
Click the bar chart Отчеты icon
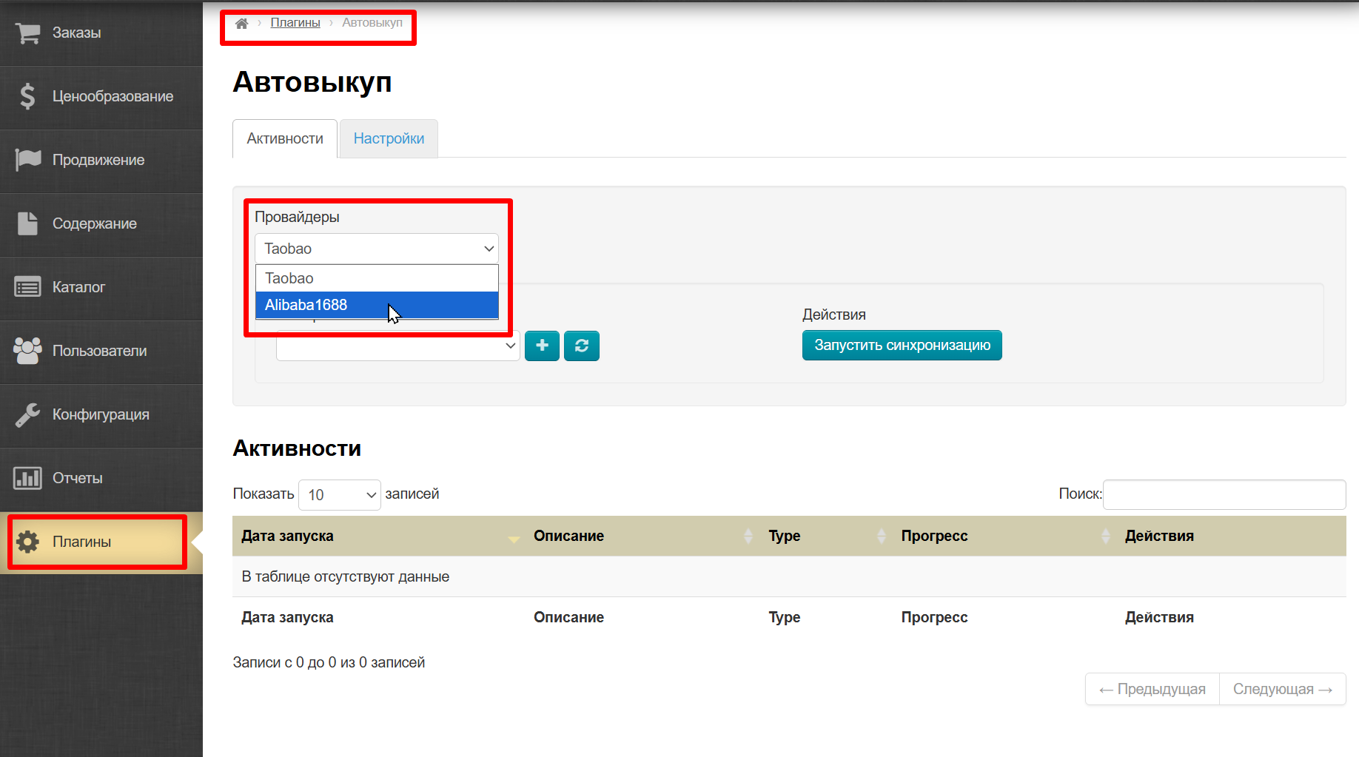click(x=28, y=478)
